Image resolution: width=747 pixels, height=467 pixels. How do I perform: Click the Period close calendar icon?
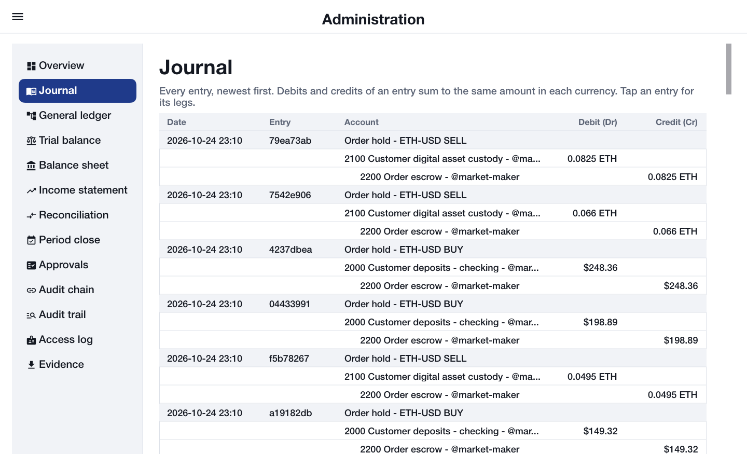pyautogui.click(x=31, y=240)
